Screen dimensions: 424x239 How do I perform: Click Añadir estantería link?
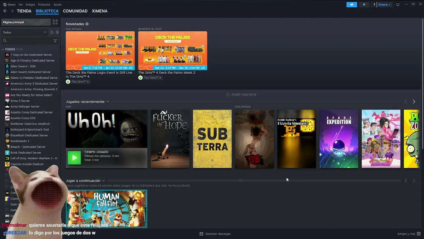click(x=243, y=94)
